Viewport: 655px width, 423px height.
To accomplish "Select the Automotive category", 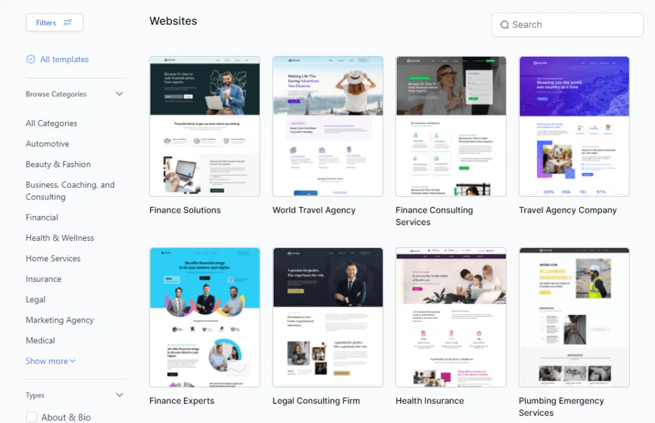I will pos(47,143).
